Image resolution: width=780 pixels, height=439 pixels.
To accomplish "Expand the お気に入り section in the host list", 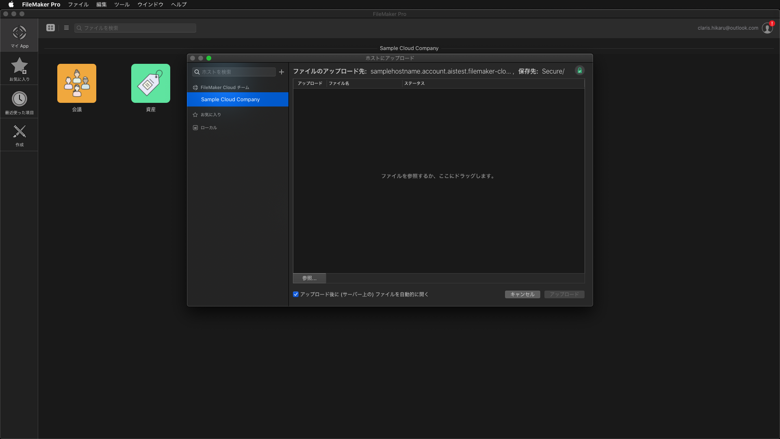I will [x=210, y=115].
